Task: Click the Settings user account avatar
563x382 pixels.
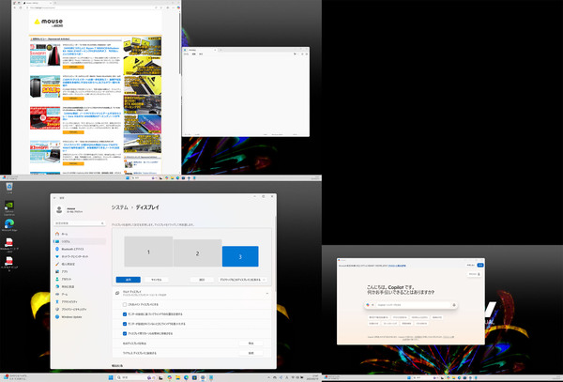Action: 59,209
